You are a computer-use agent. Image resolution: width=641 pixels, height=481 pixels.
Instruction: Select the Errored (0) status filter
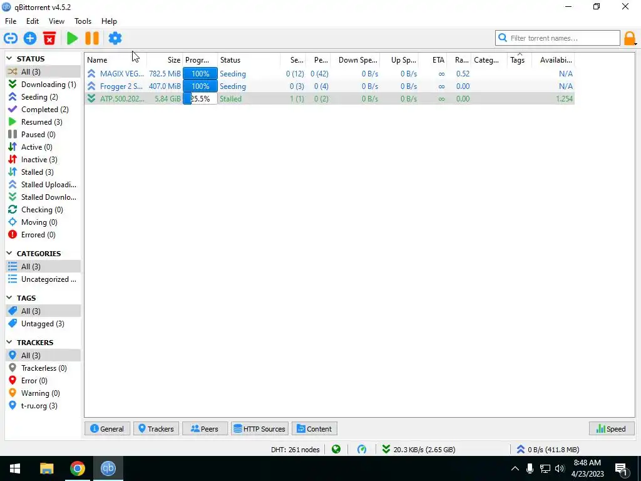click(43, 235)
